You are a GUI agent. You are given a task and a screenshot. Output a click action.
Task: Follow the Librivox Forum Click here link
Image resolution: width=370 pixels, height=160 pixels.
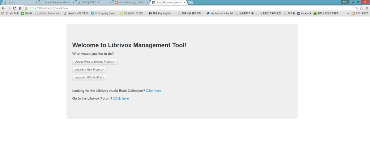tap(121, 98)
